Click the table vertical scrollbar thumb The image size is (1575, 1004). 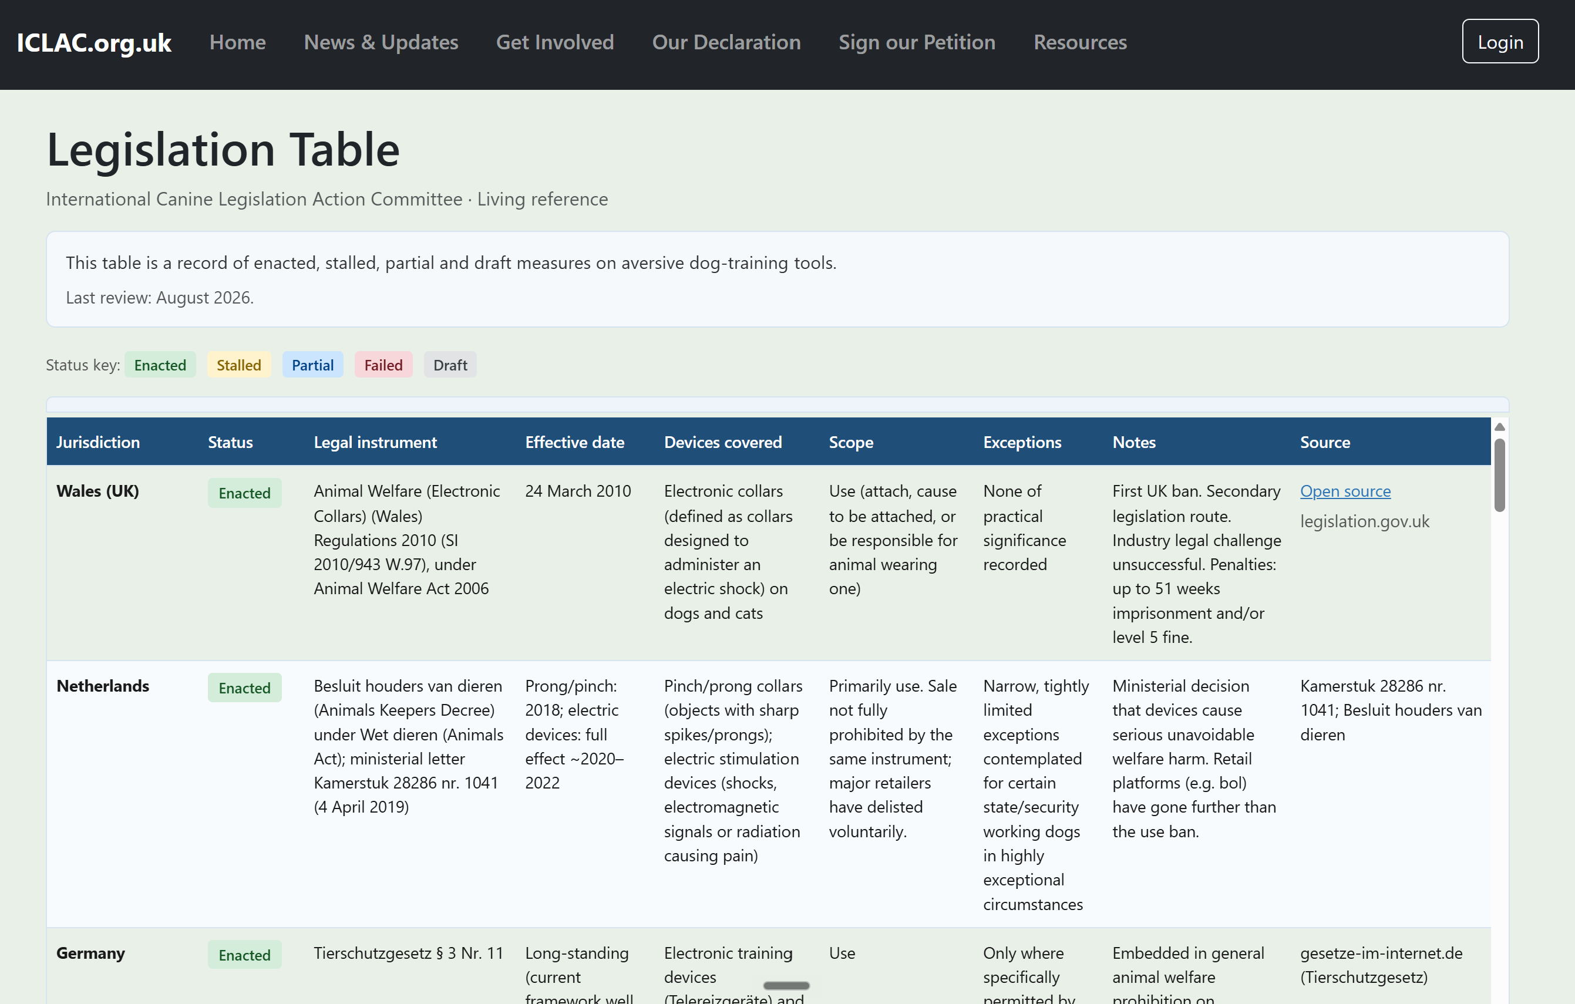coord(1500,476)
